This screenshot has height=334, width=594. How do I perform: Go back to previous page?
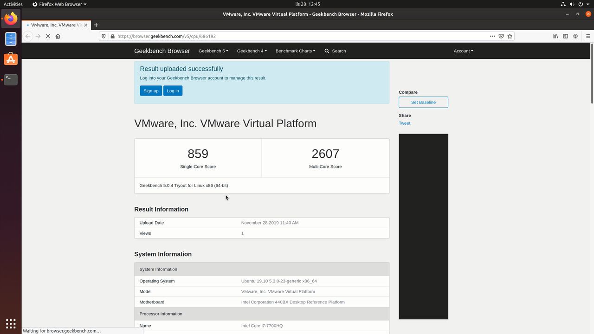tap(28, 36)
